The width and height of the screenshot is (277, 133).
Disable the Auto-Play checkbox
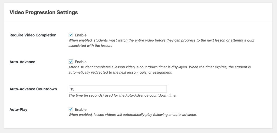(71, 110)
